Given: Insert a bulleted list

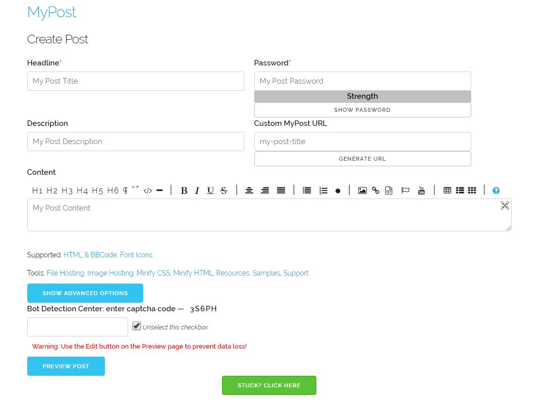Looking at the screenshot, I should (x=307, y=191).
